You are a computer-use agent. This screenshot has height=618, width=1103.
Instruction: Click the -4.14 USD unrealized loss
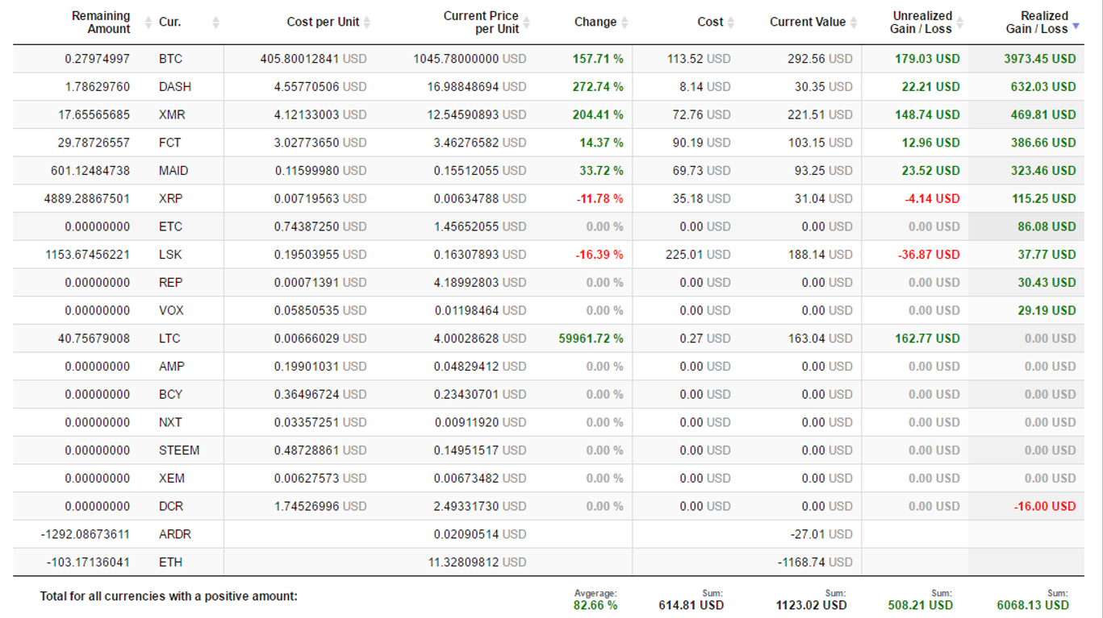click(932, 198)
